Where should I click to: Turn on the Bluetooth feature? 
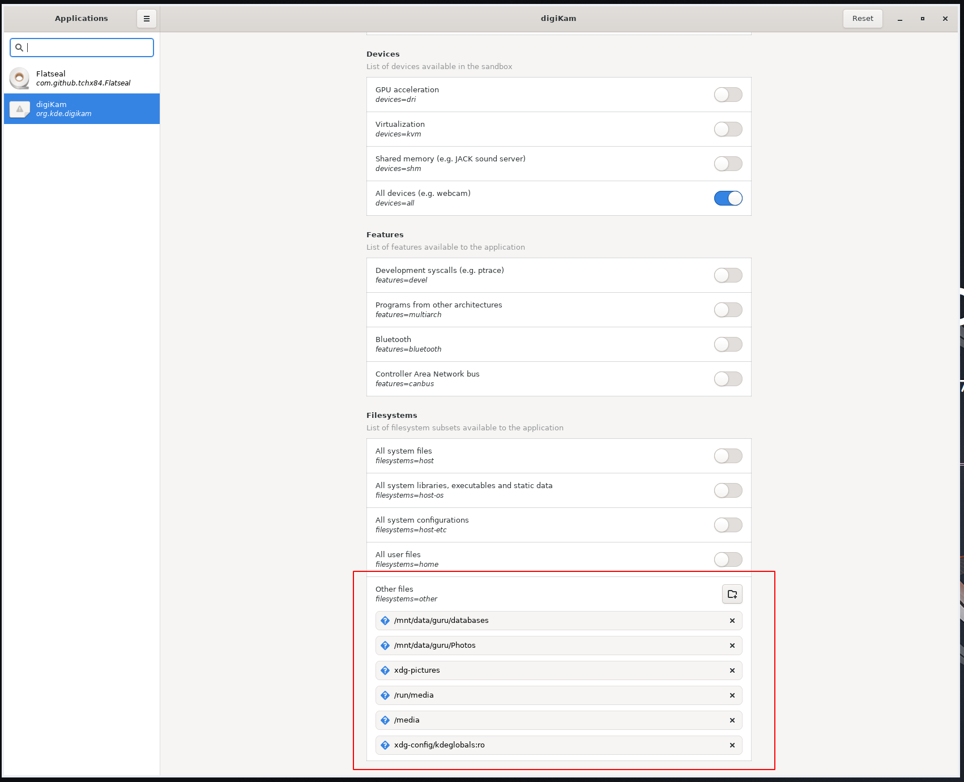(x=728, y=344)
